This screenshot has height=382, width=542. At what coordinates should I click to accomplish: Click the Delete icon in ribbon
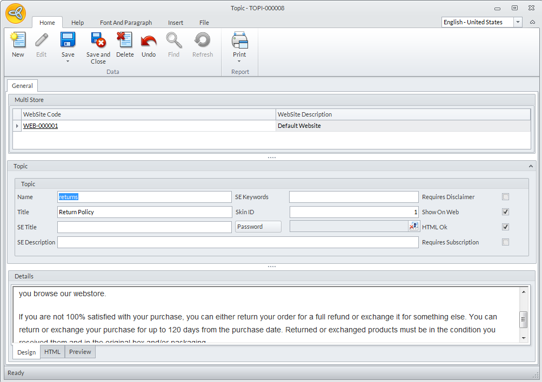[125, 40]
